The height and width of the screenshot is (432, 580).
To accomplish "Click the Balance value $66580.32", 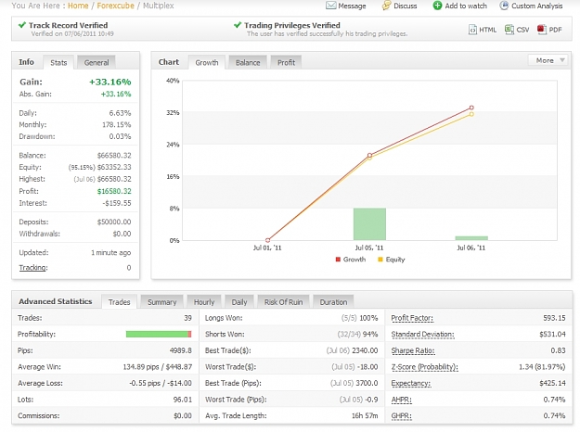I will click(114, 155).
